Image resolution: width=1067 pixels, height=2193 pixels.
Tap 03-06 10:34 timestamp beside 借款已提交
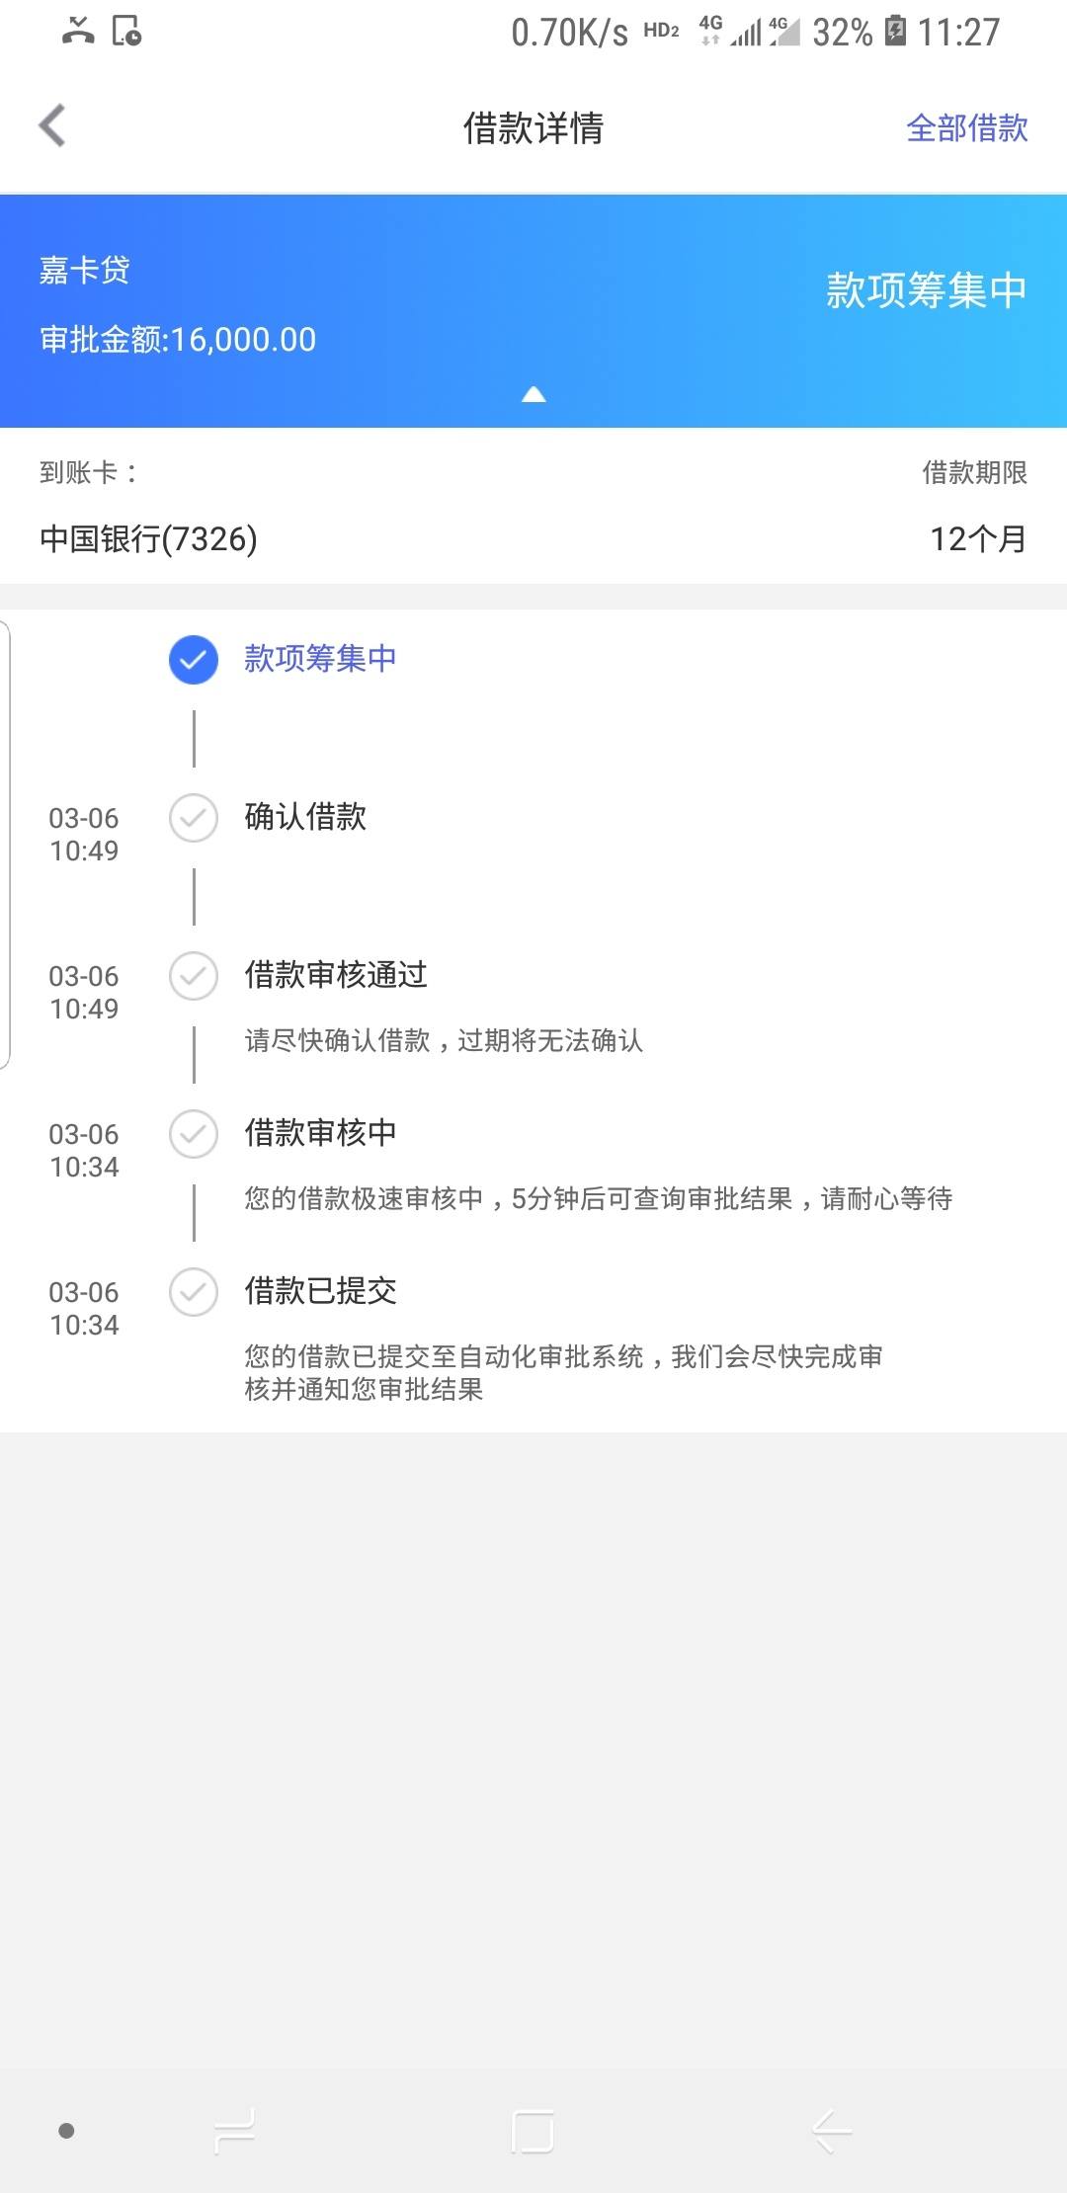(84, 1308)
